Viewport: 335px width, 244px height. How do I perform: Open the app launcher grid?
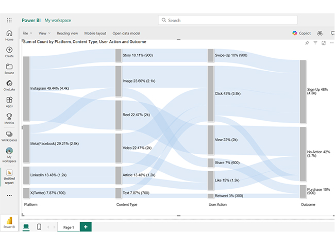point(9,20)
